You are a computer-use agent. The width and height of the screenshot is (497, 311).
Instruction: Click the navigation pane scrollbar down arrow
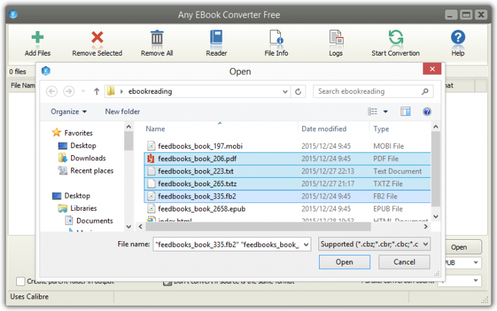(129, 226)
